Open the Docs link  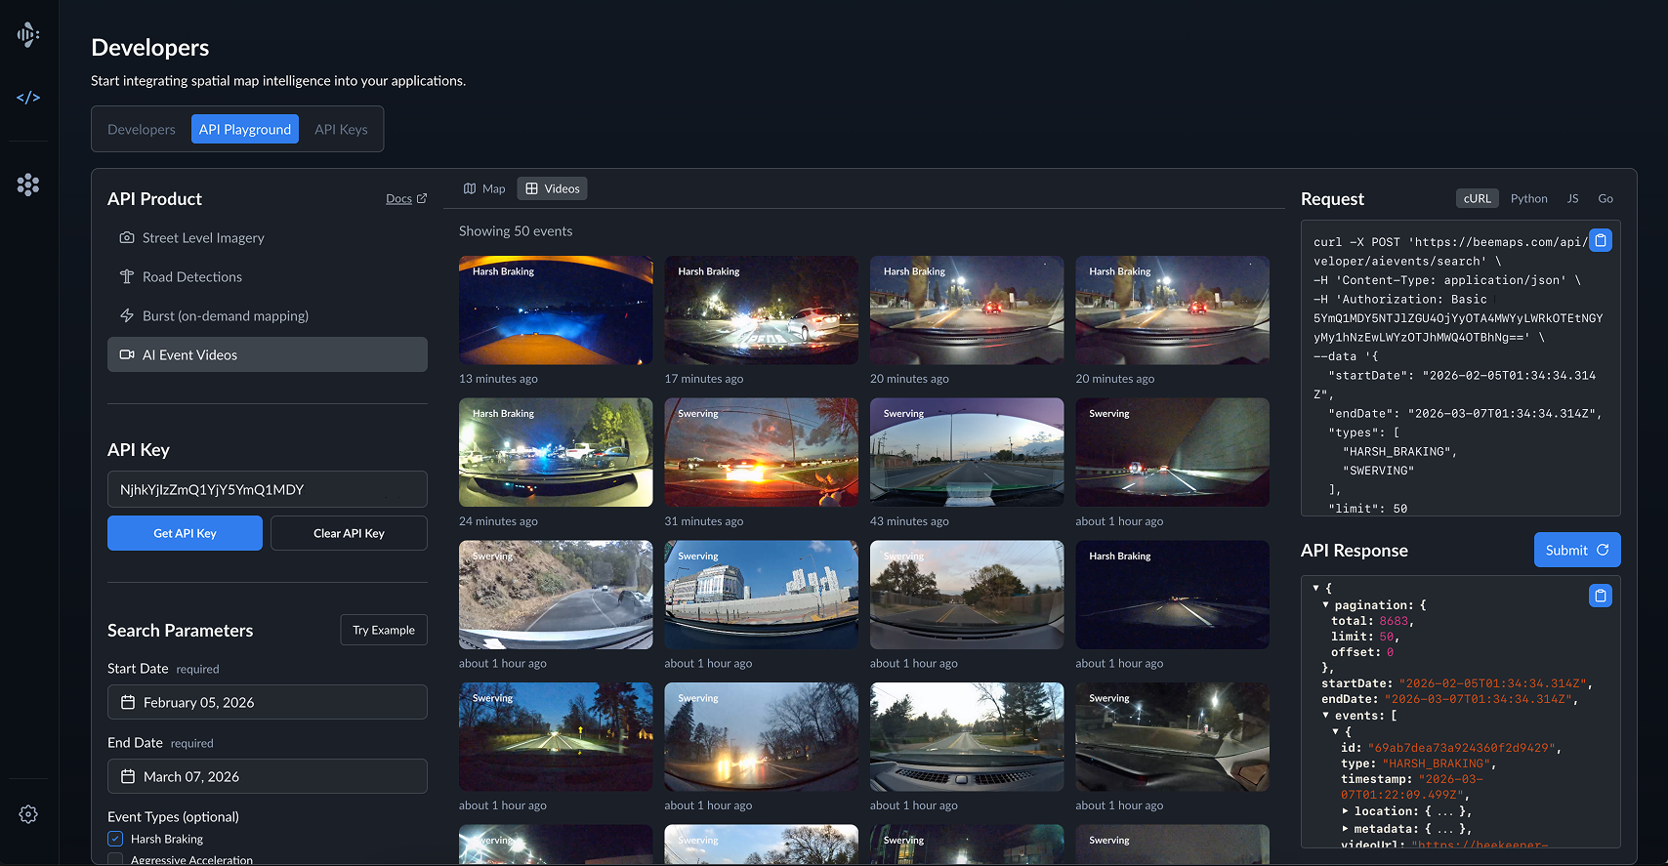point(406,198)
